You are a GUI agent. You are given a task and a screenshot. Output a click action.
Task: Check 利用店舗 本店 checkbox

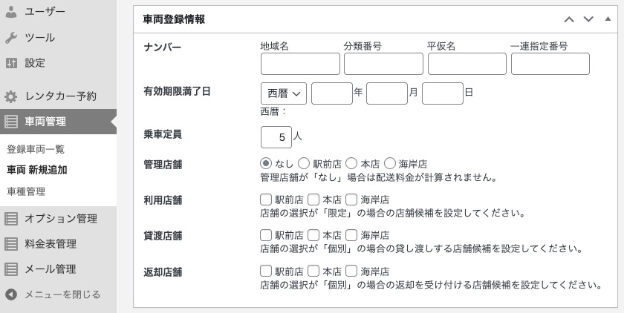pos(313,199)
